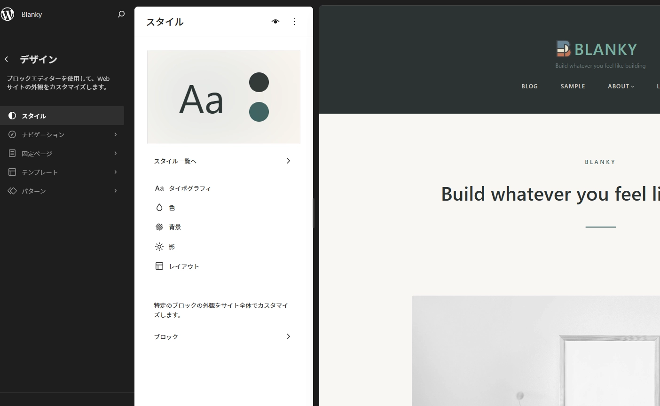Expand the ABOUT dropdown in site navigation

pyautogui.click(x=621, y=86)
